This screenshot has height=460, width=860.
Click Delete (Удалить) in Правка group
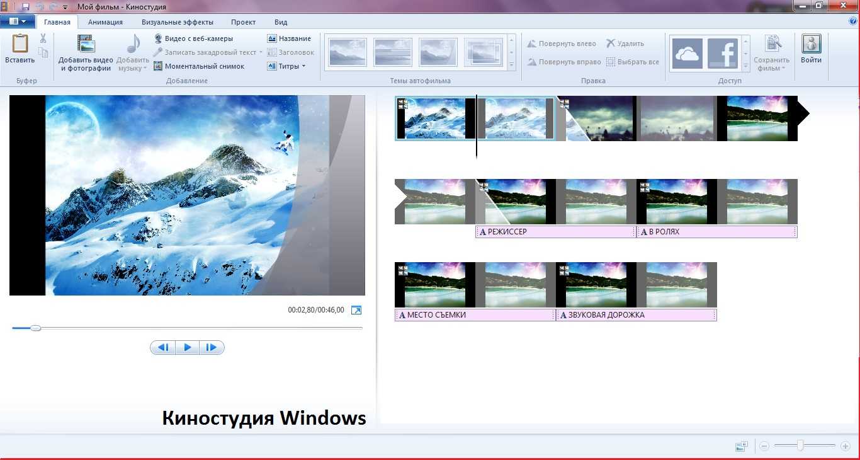[625, 43]
